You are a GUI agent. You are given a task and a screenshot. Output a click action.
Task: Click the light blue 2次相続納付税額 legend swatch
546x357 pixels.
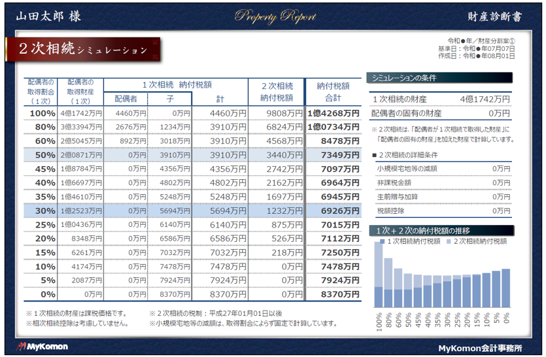(448, 241)
